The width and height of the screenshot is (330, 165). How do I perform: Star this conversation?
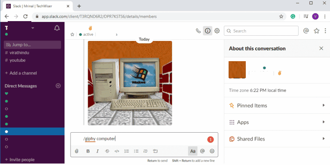tap(72, 34)
